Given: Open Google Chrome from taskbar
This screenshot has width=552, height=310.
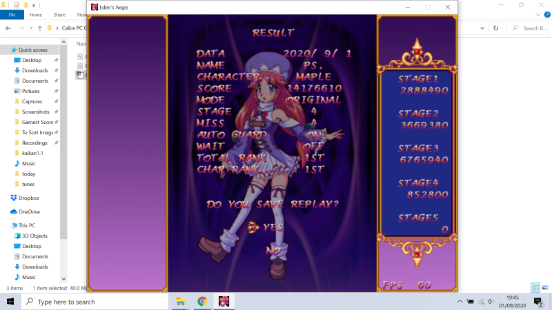Looking at the screenshot, I should 202,302.
